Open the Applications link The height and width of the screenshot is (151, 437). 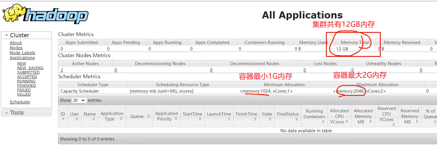[x=22, y=58]
